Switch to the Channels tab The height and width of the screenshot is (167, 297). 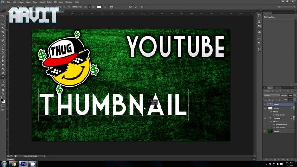coord(278,88)
